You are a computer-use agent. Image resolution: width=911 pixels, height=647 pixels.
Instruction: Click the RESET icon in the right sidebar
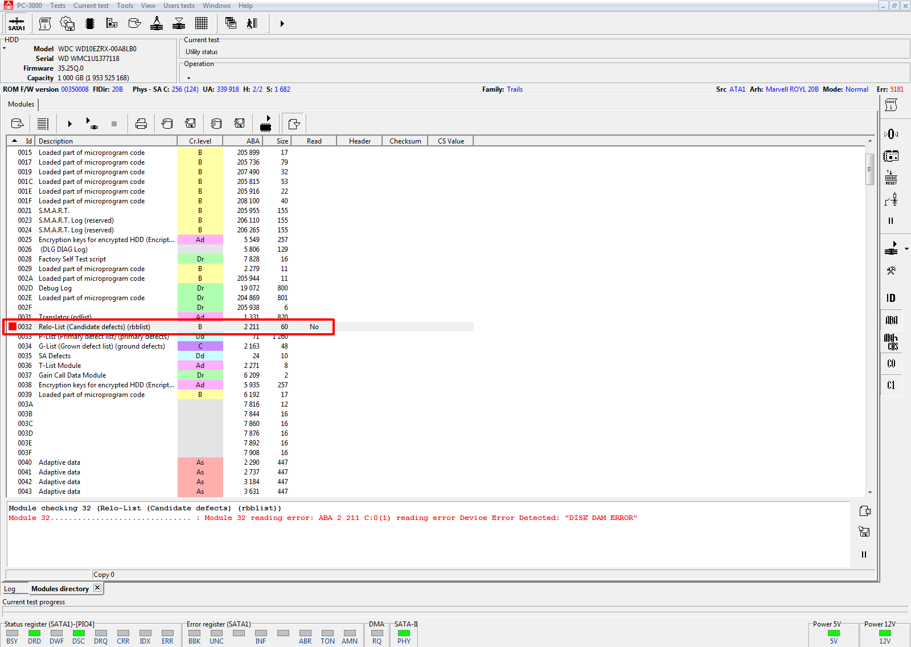tap(891, 177)
